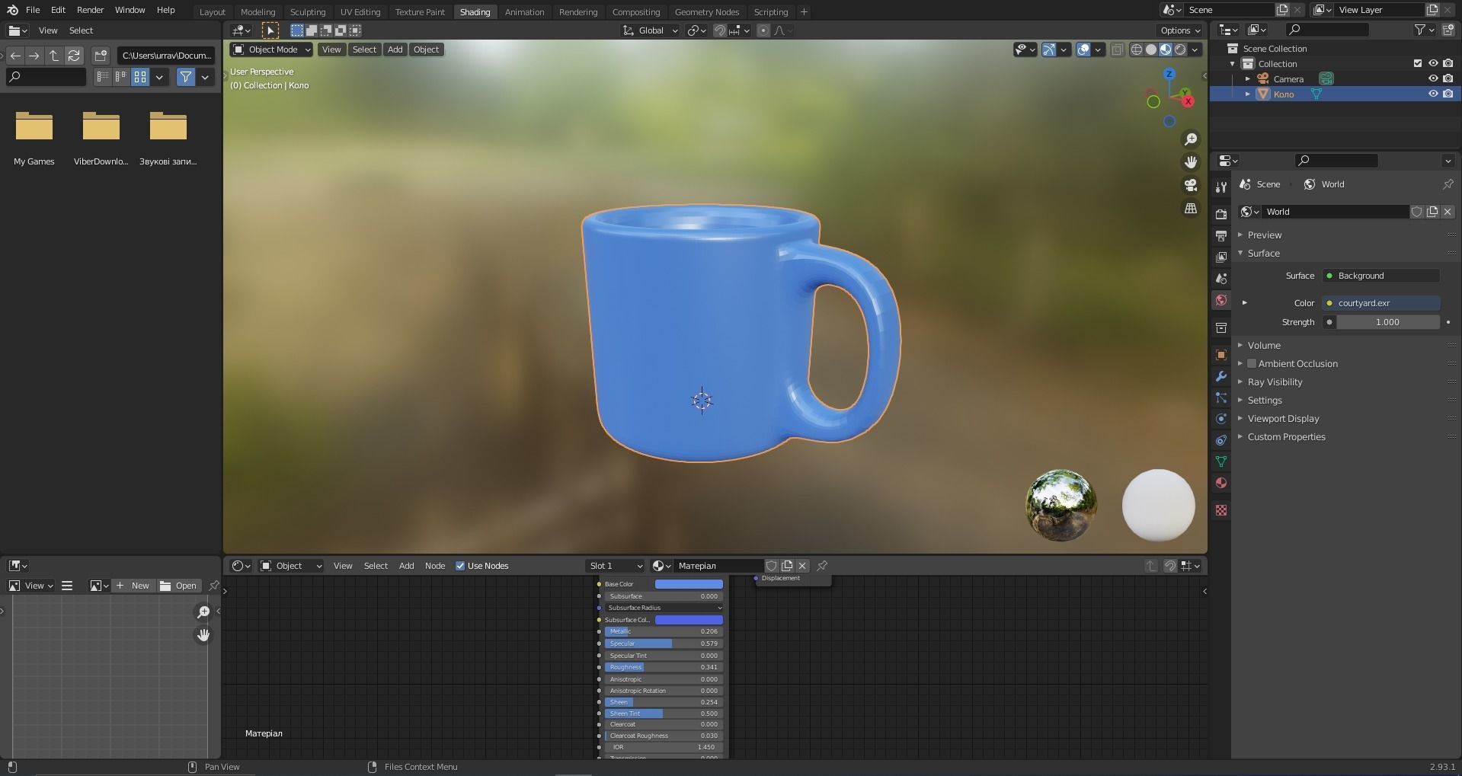Click Base Color swatch in shader node
1462x776 pixels.
(689, 584)
